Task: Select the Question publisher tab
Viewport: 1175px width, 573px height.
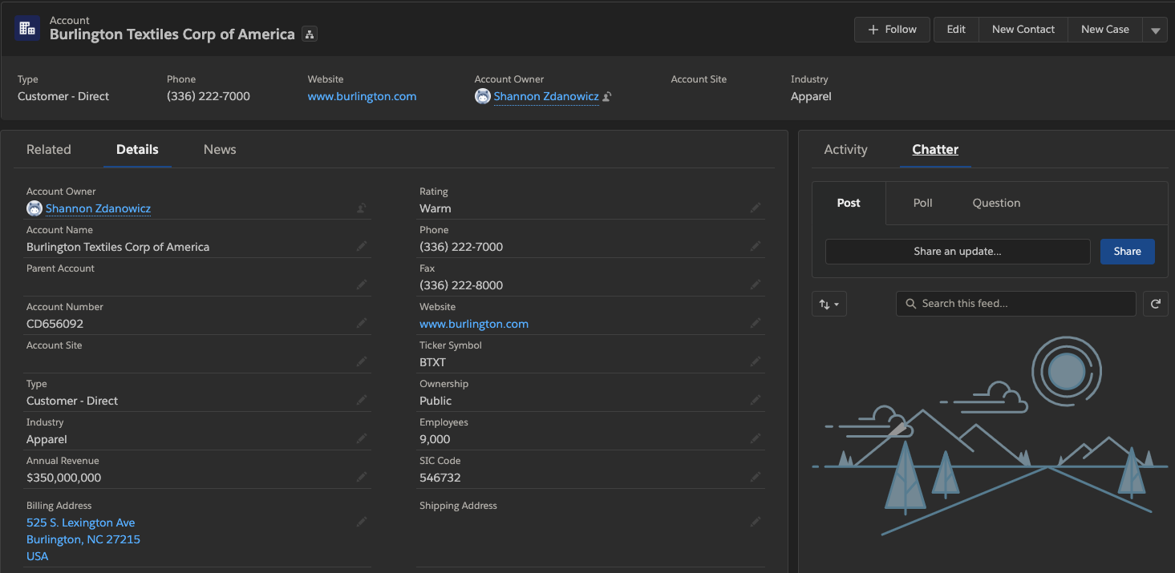Action: pyautogui.click(x=996, y=203)
